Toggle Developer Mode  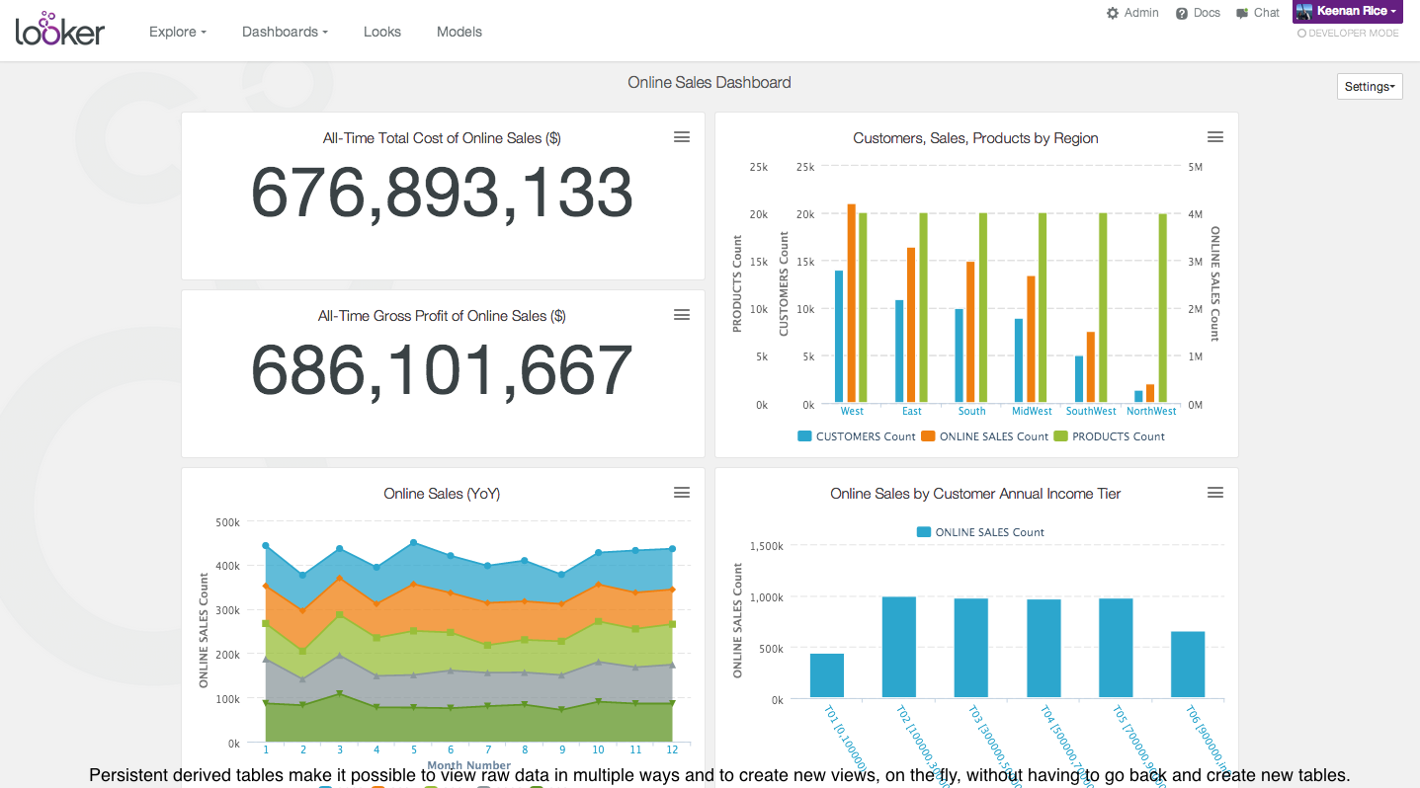1348,34
